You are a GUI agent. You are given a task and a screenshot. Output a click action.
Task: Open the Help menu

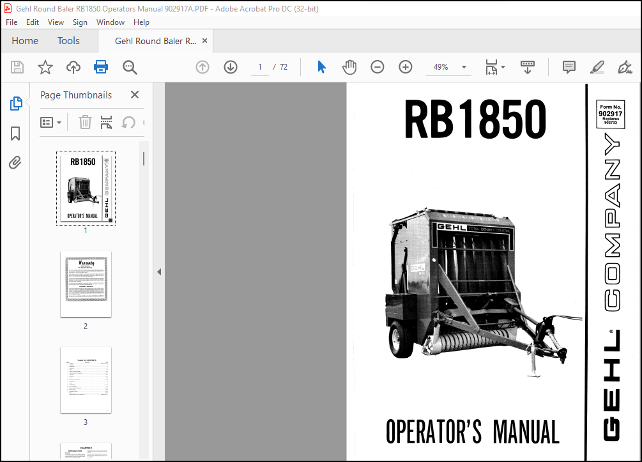pos(141,22)
